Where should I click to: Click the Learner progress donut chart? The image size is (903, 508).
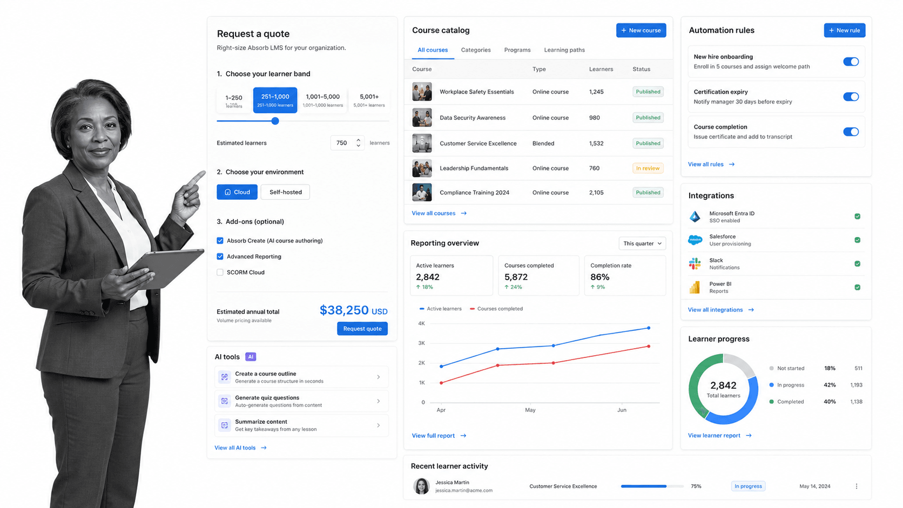(x=723, y=389)
